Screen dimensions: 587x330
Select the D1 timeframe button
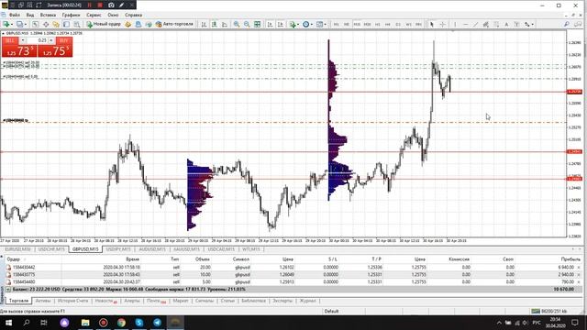coord(398,24)
